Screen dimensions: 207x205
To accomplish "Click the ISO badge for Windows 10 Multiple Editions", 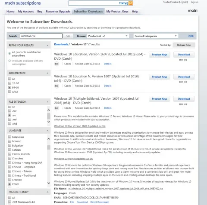I will (56, 108).
